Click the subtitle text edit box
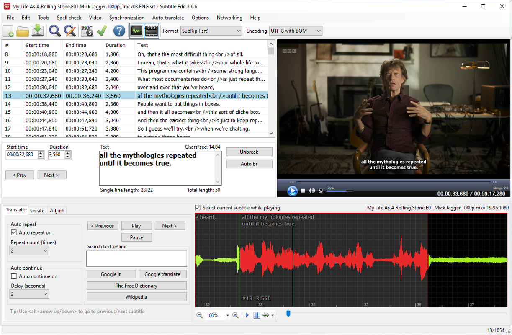Viewport: 512px width, 335px height. (x=160, y=168)
